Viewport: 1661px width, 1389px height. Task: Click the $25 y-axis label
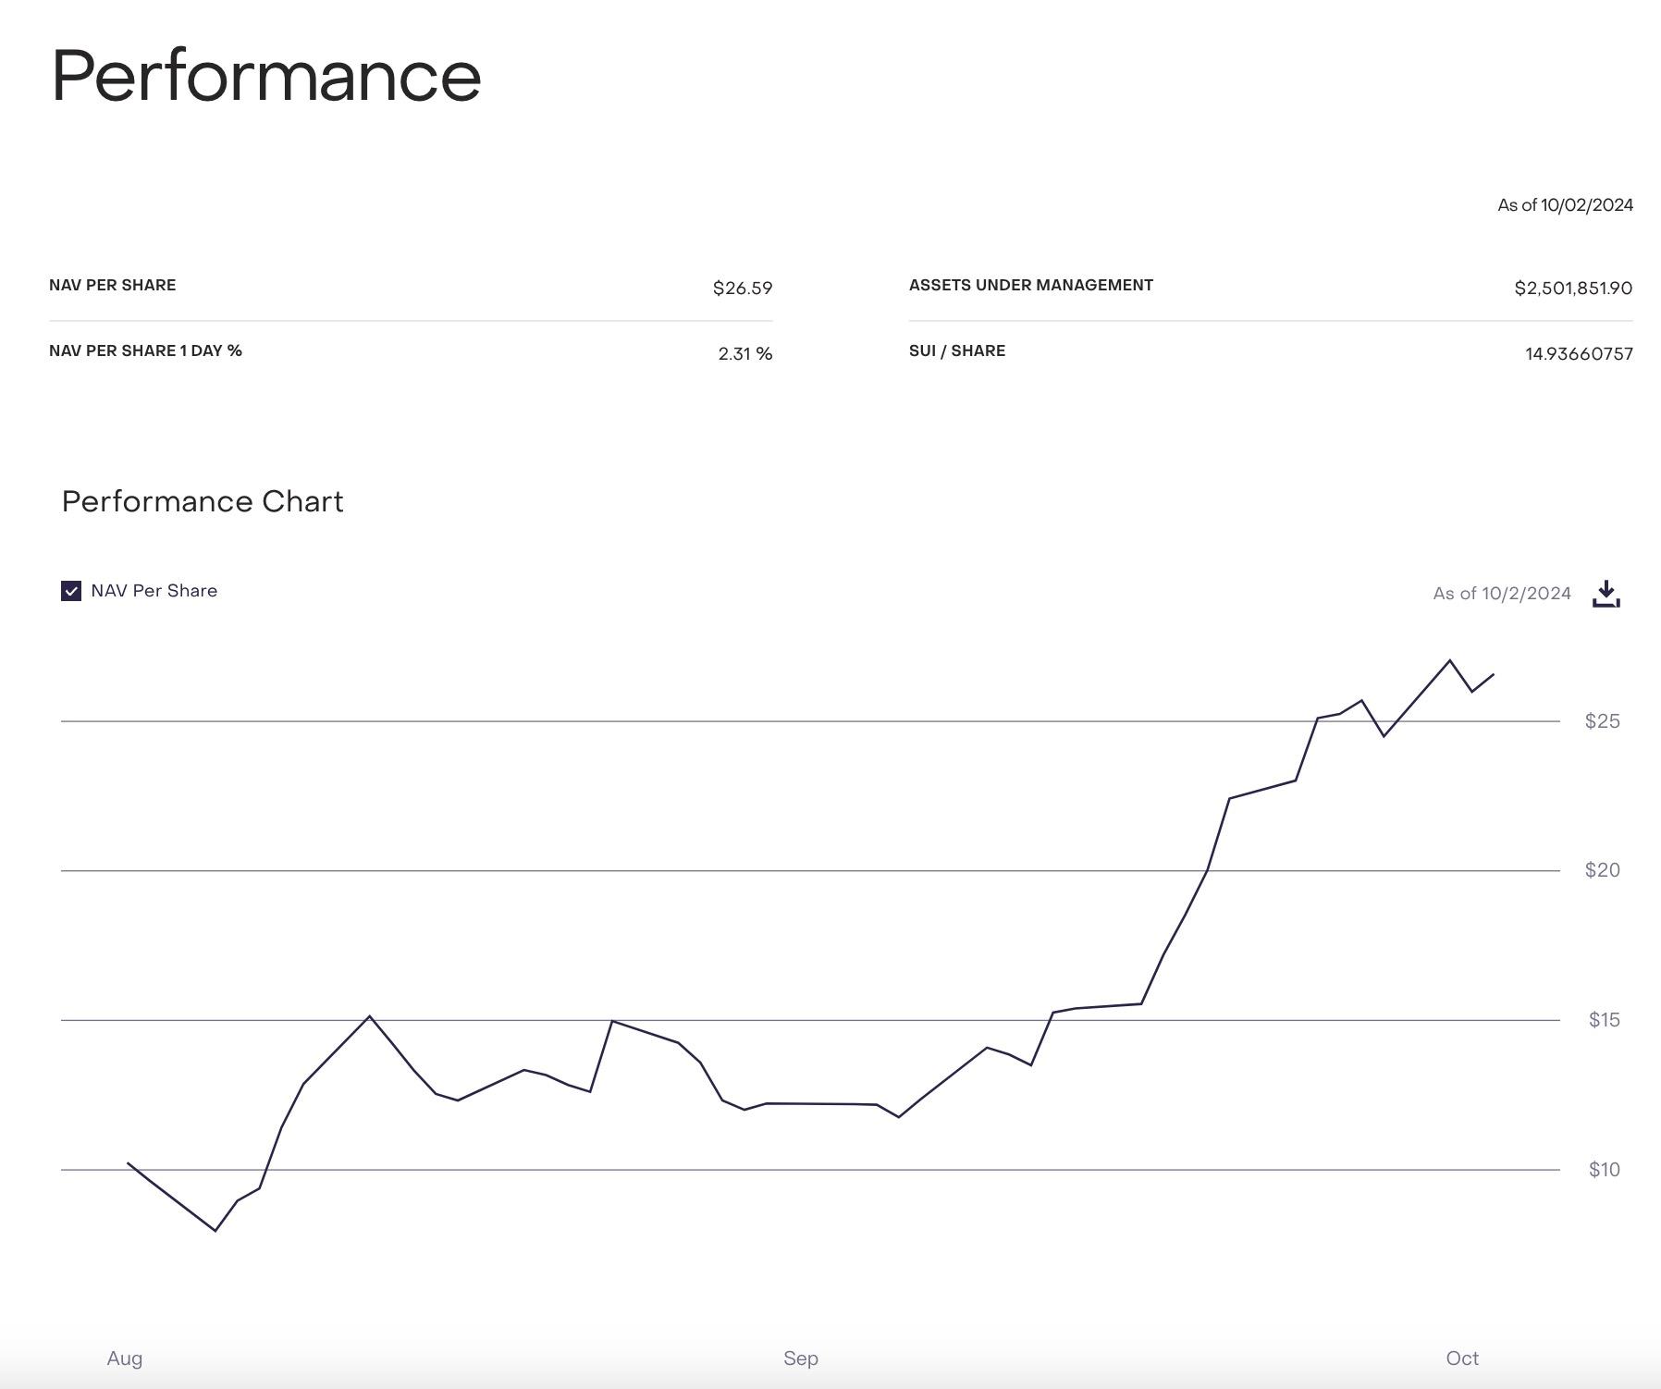tap(1602, 721)
